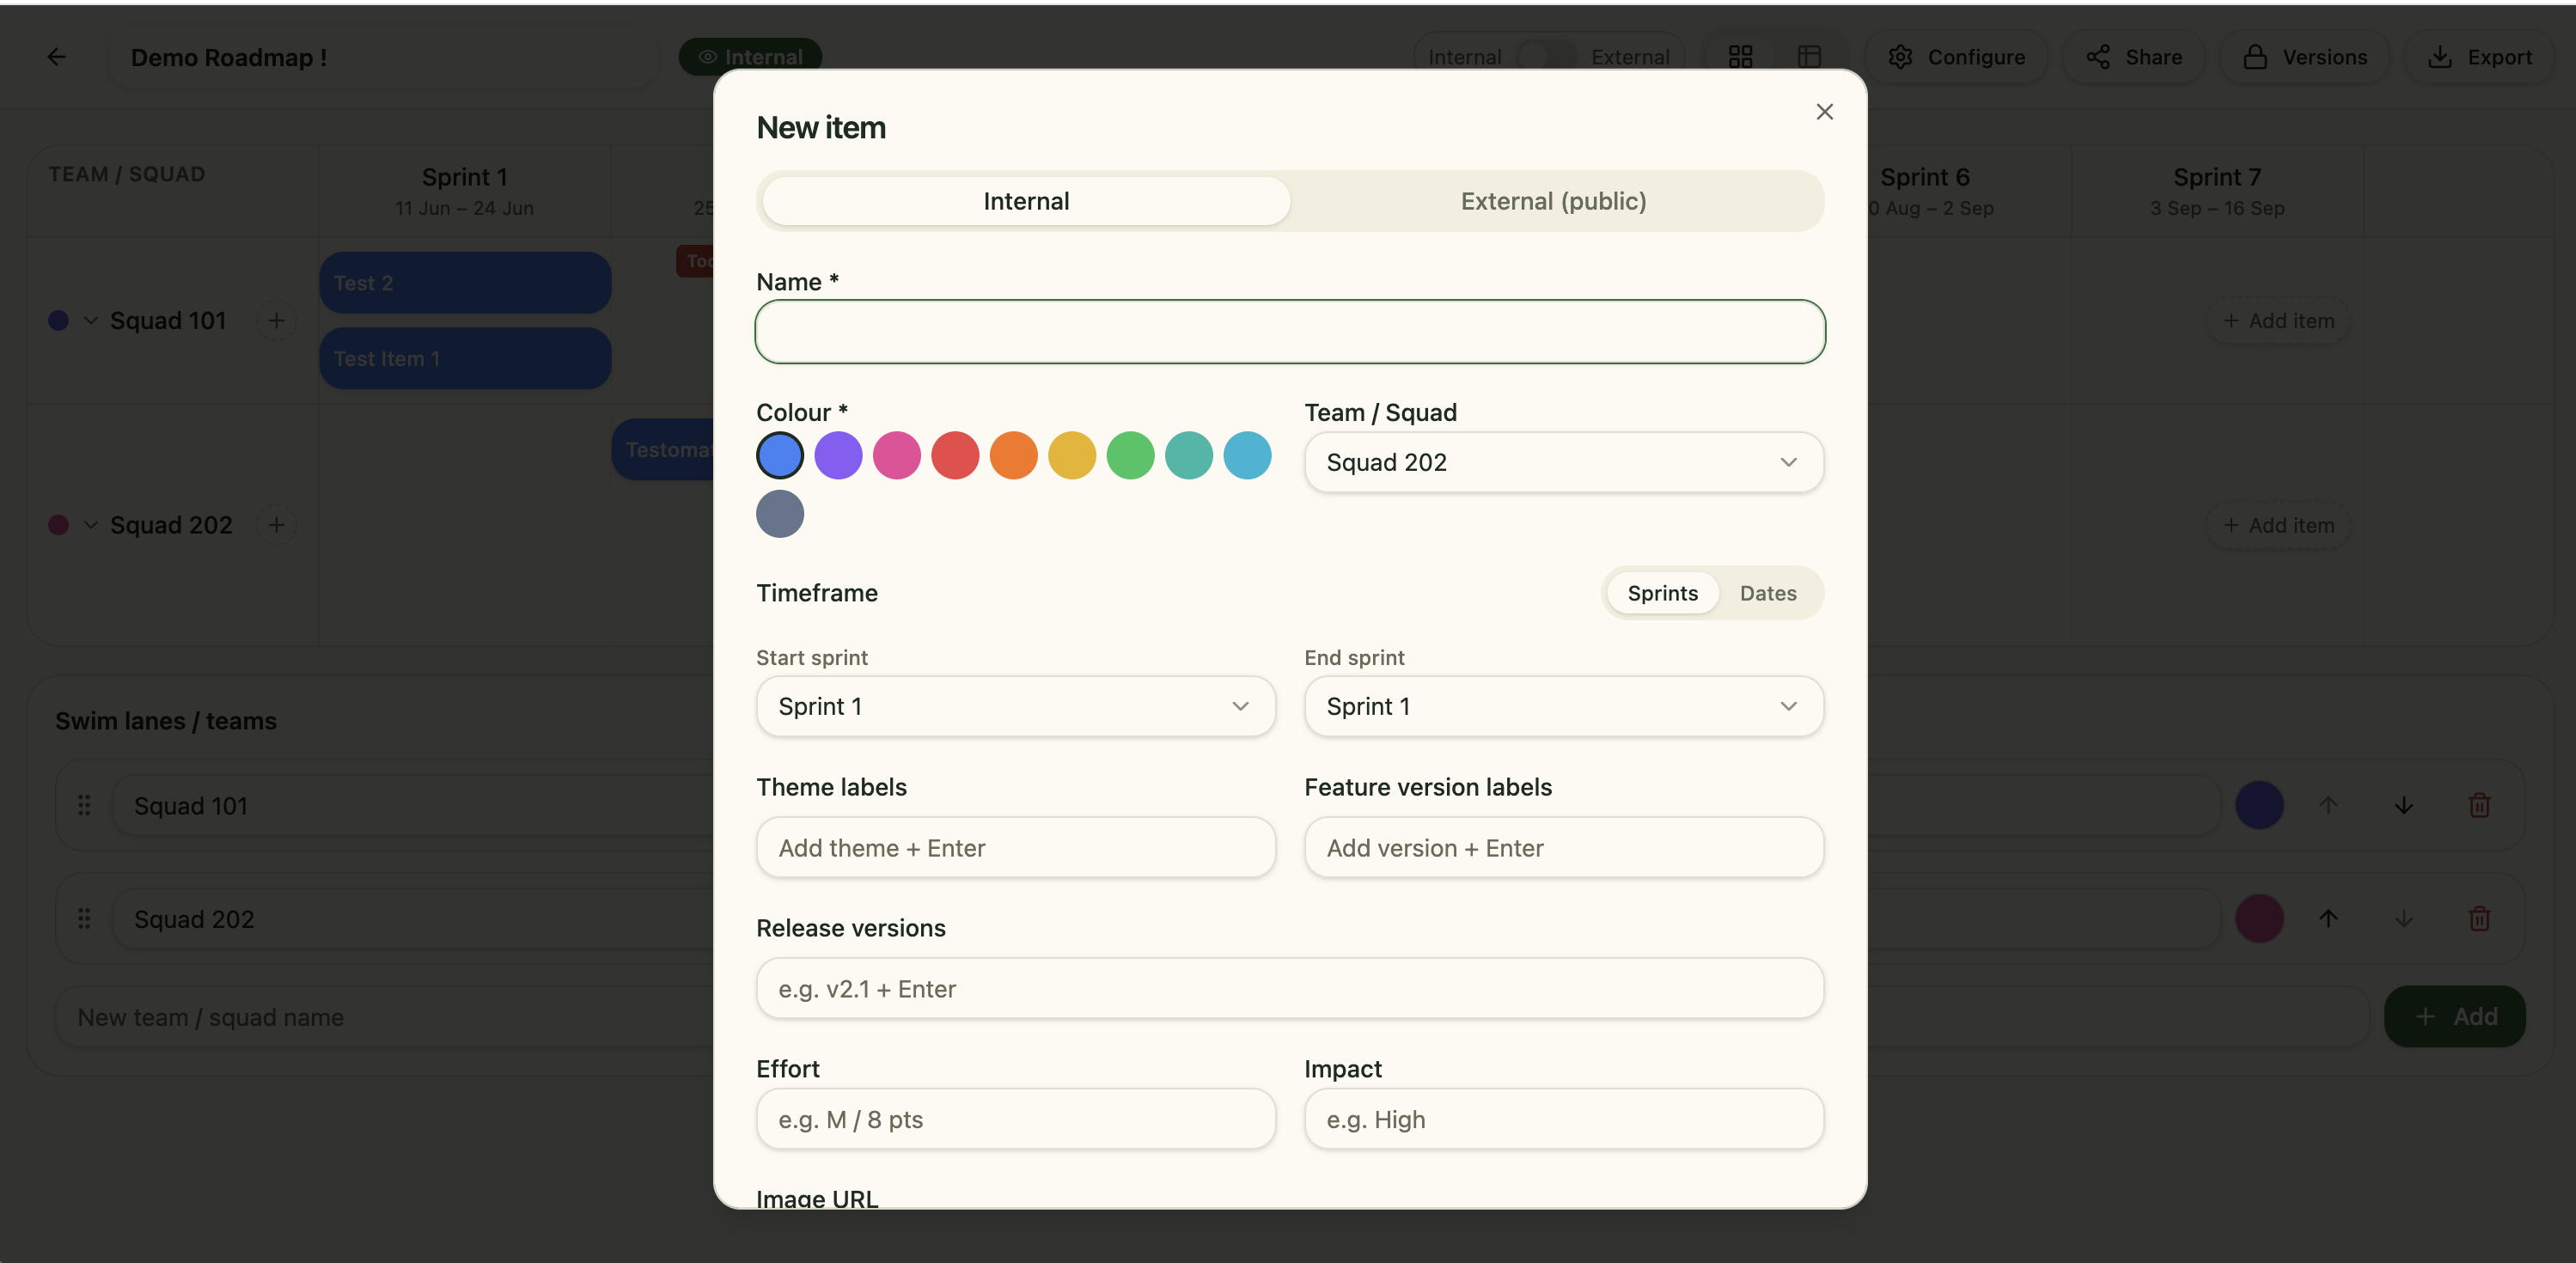Click the green Add button
Image resolution: width=2576 pixels, height=1263 pixels.
tap(2455, 1017)
